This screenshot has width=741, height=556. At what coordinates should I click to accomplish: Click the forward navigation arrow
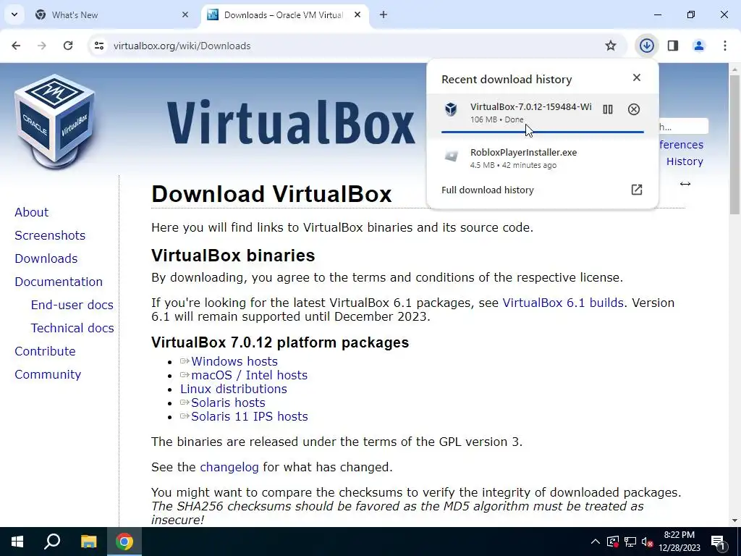click(x=42, y=46)
